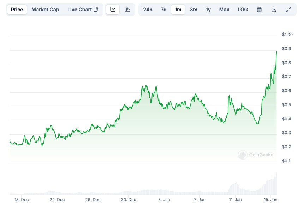This screenshot has width=298, height=204.
Task: Toggle LOG scale on chart
Action: pyautogui.click(x=243, y=10)
